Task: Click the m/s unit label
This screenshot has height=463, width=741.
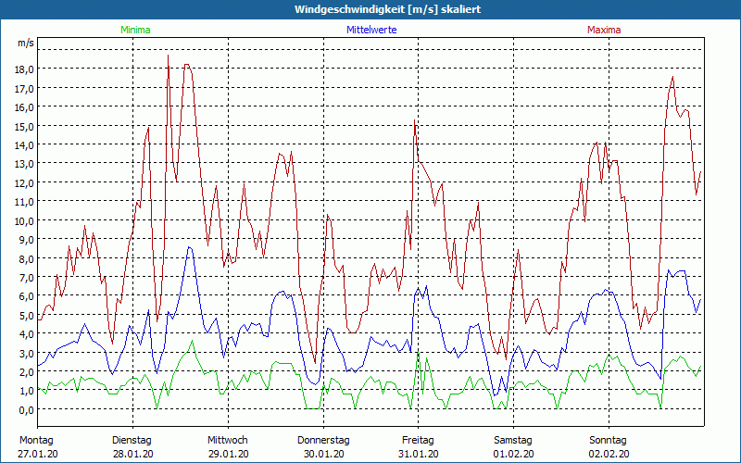Action: 25,43
